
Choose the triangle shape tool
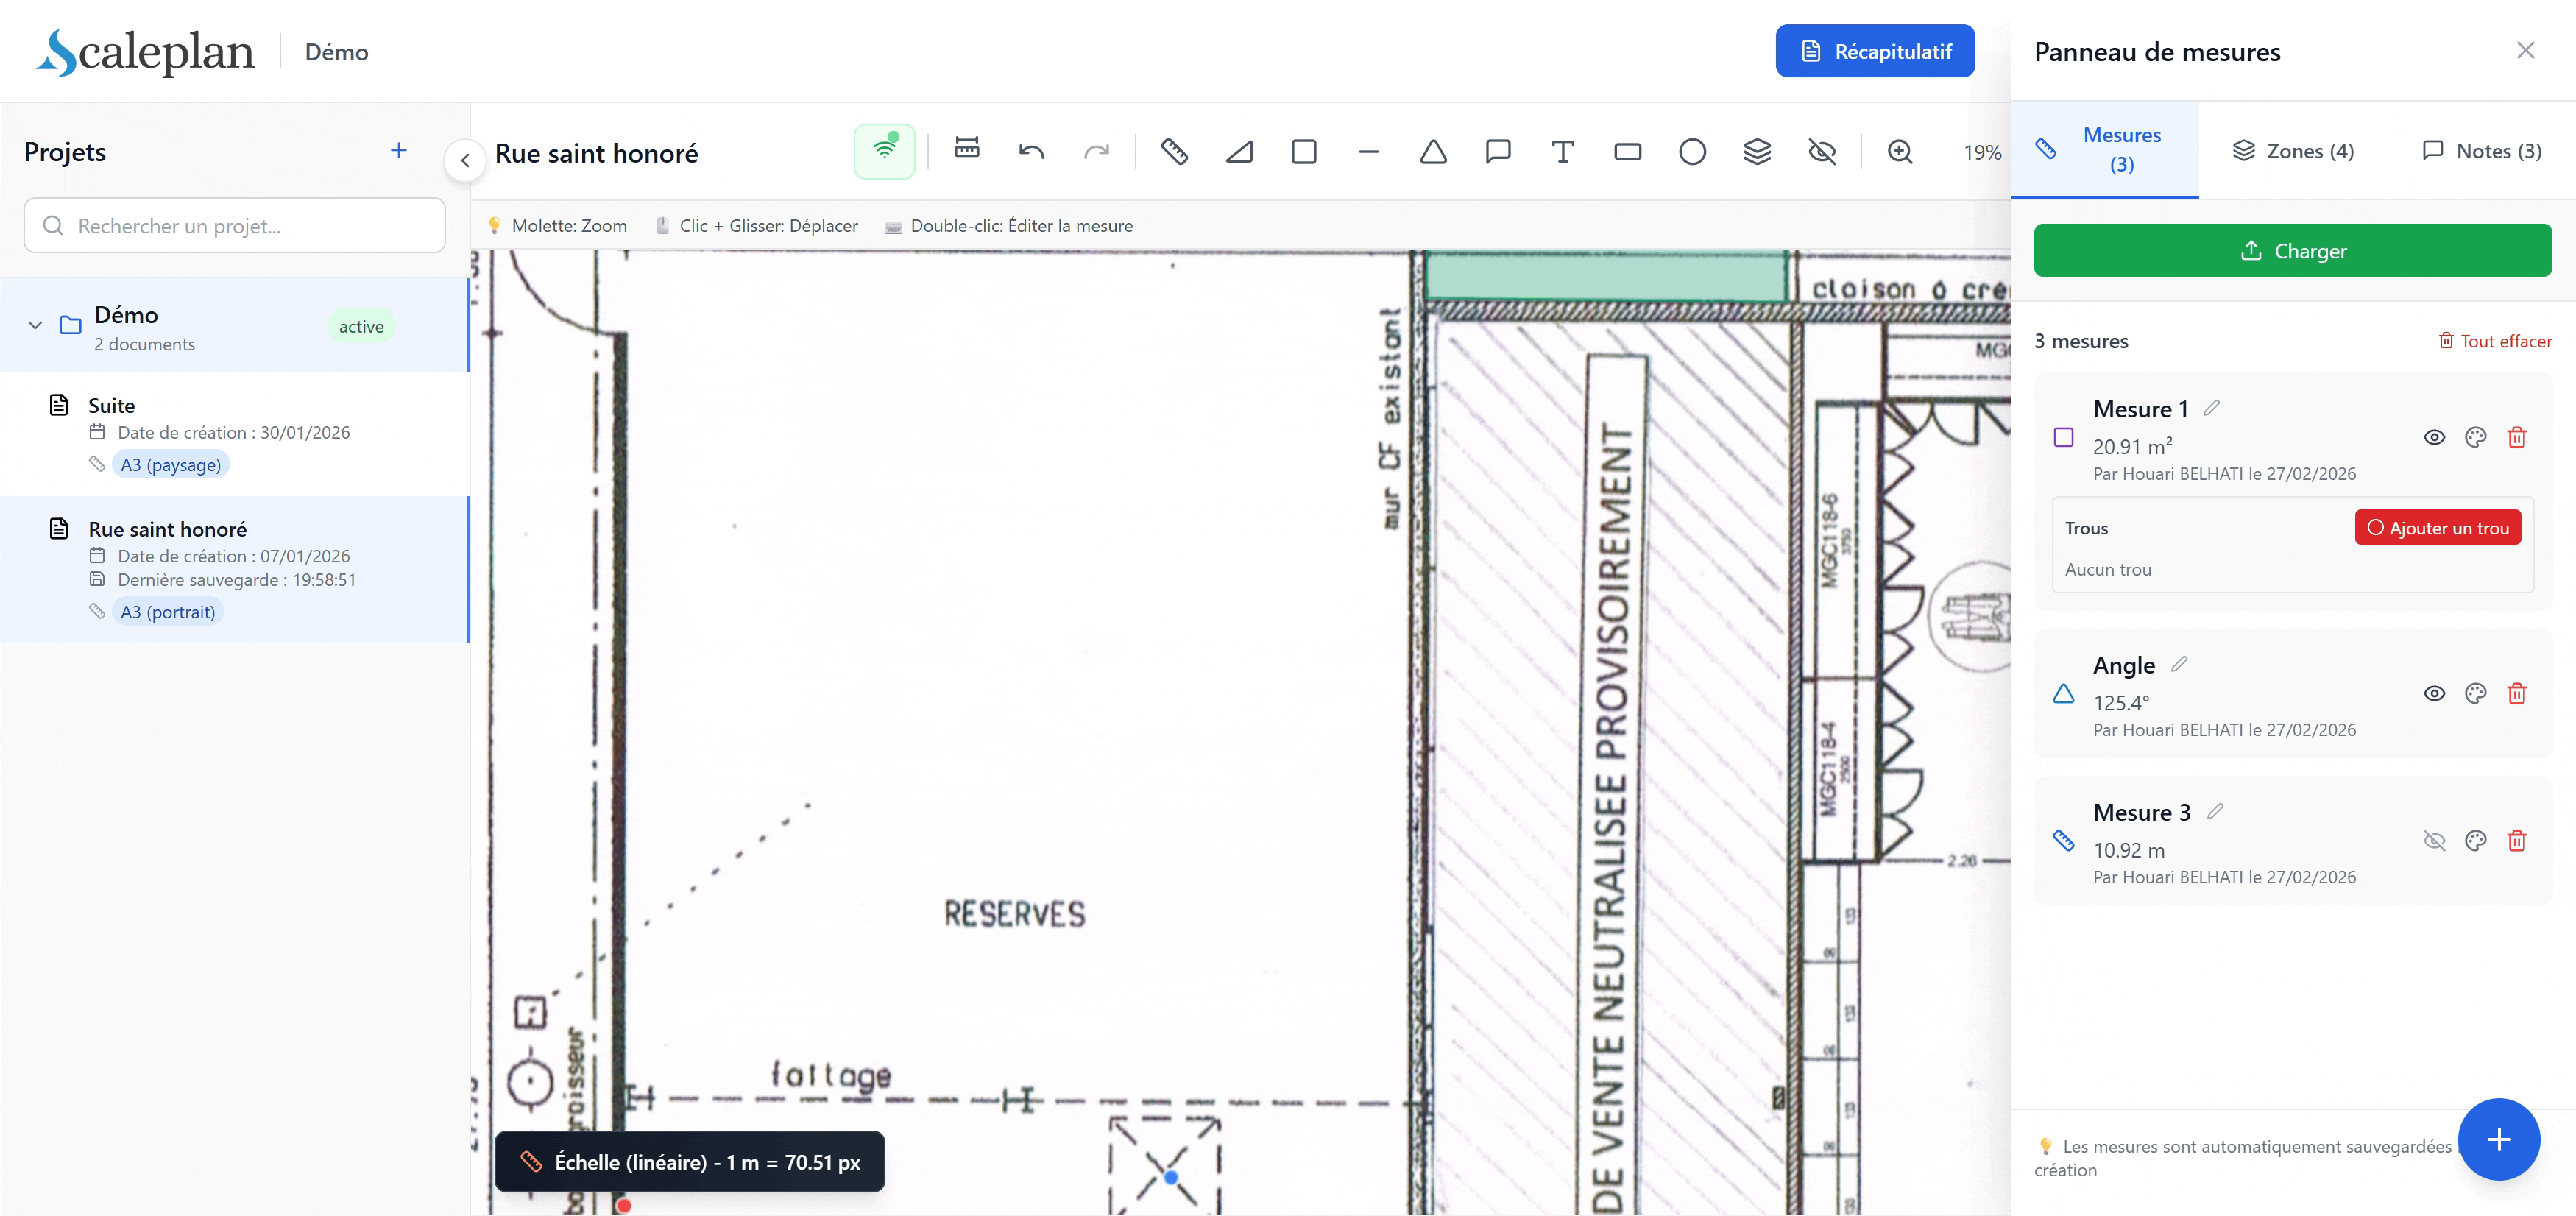click(x=1433, y=152)
